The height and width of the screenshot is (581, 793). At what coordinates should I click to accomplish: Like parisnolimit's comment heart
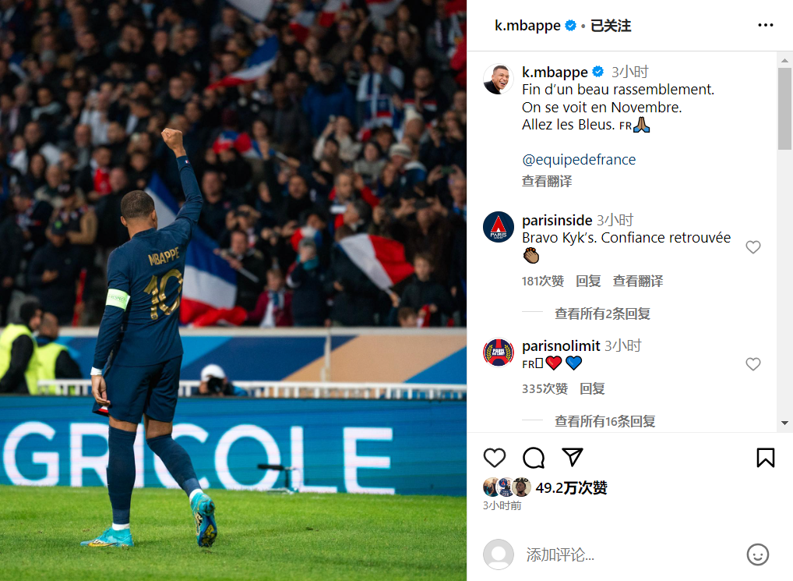753,364
